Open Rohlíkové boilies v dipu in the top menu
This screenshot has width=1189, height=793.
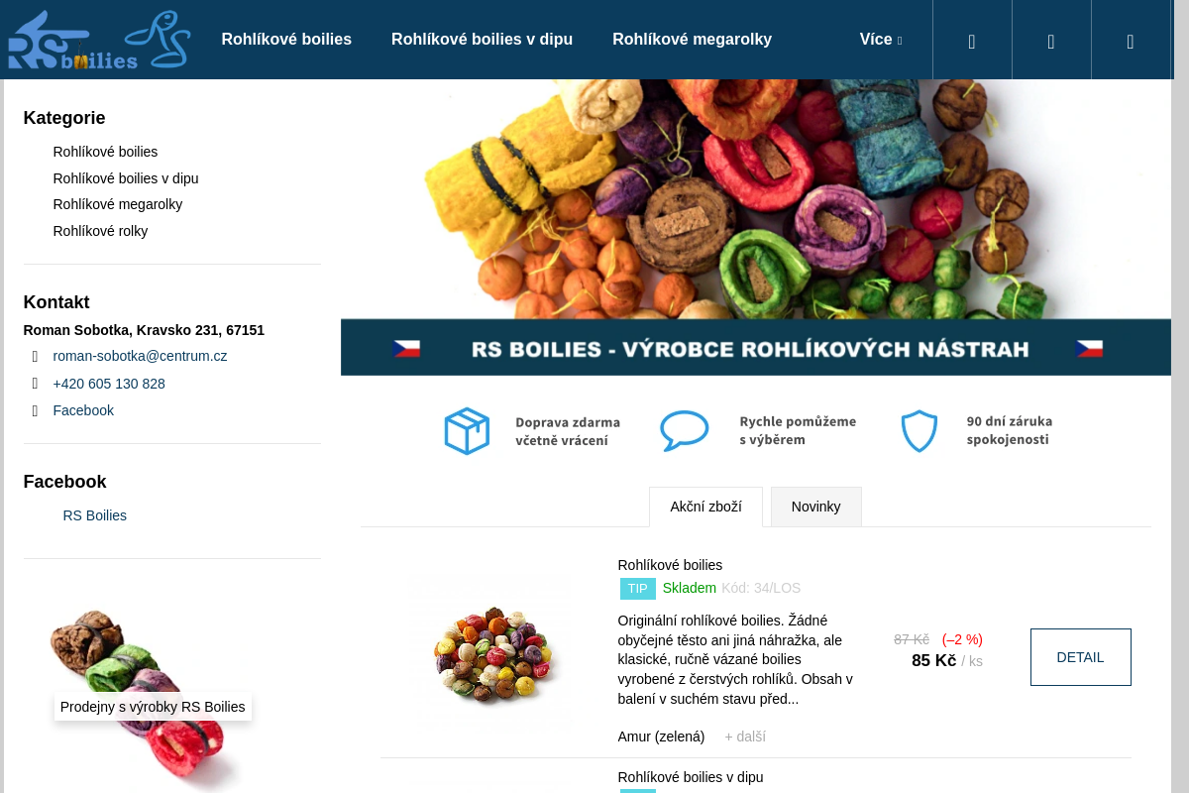click(482, 40)
